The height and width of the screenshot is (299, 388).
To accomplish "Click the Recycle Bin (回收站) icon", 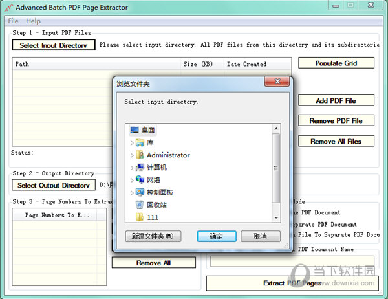I will click(140, 205).
